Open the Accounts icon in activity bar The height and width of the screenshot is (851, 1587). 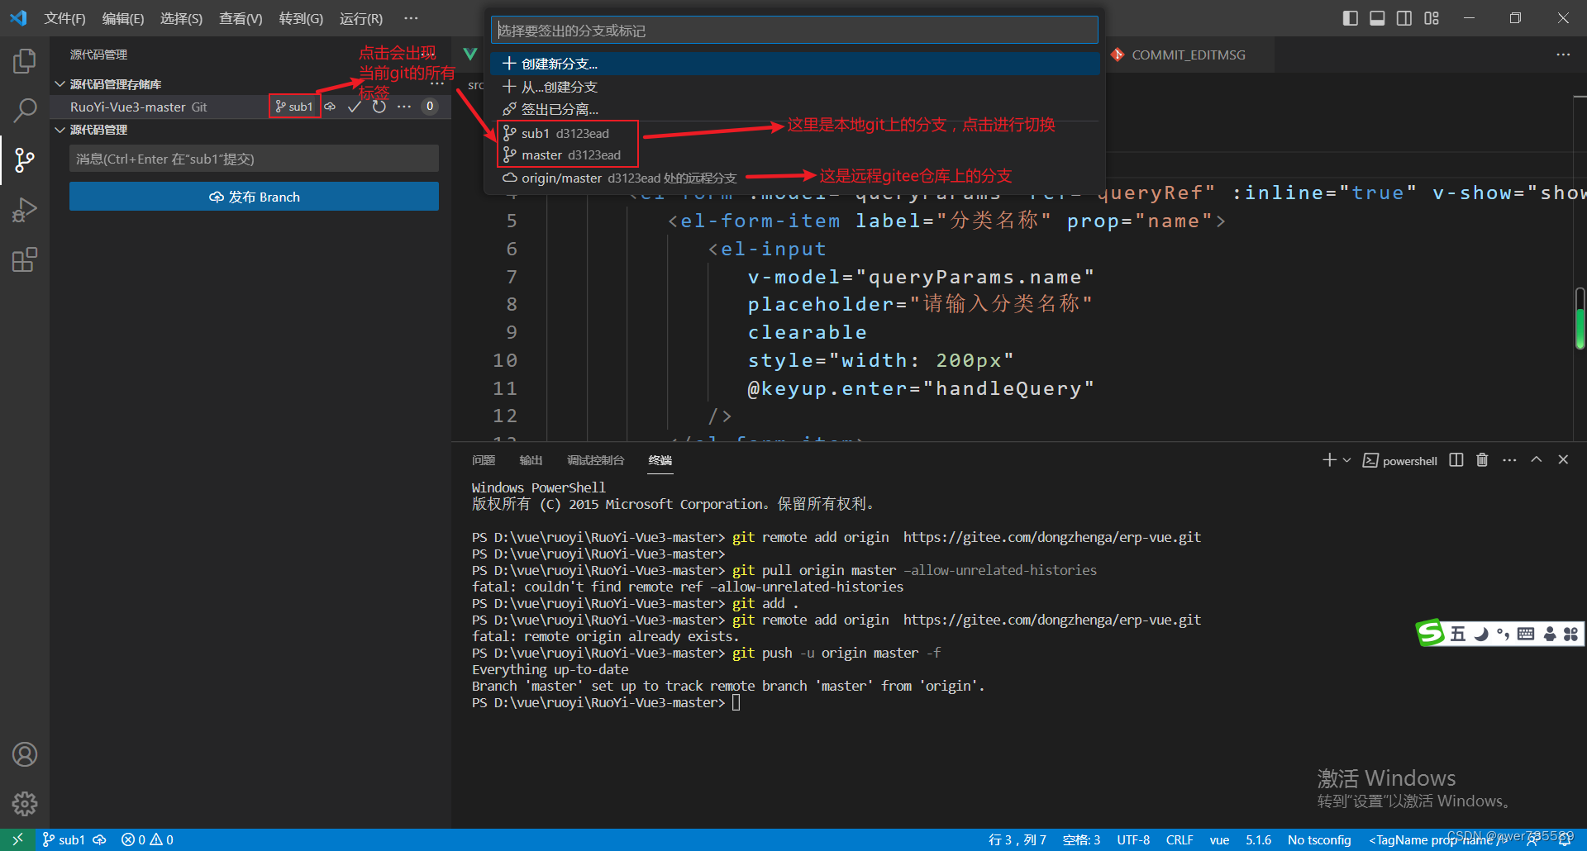coord(25,754)
